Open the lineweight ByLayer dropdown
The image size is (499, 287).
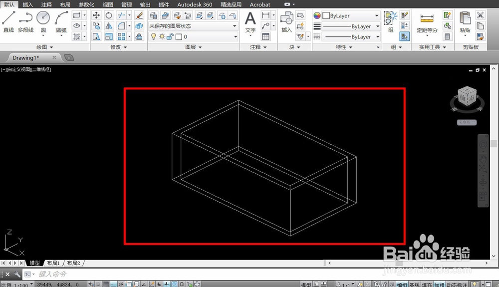351,26
